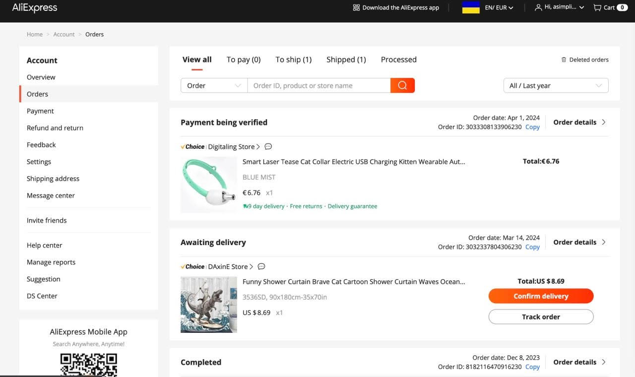Expand the Hi, asimpli account menu
Image resolution: width=635 pixels, height=377 pixels.
tap(565, 7)
